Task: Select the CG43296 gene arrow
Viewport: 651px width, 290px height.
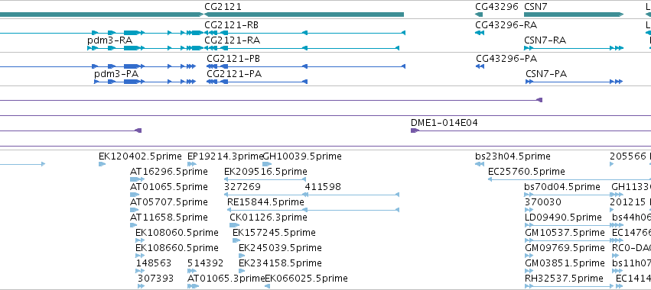Action: [479, 14]
